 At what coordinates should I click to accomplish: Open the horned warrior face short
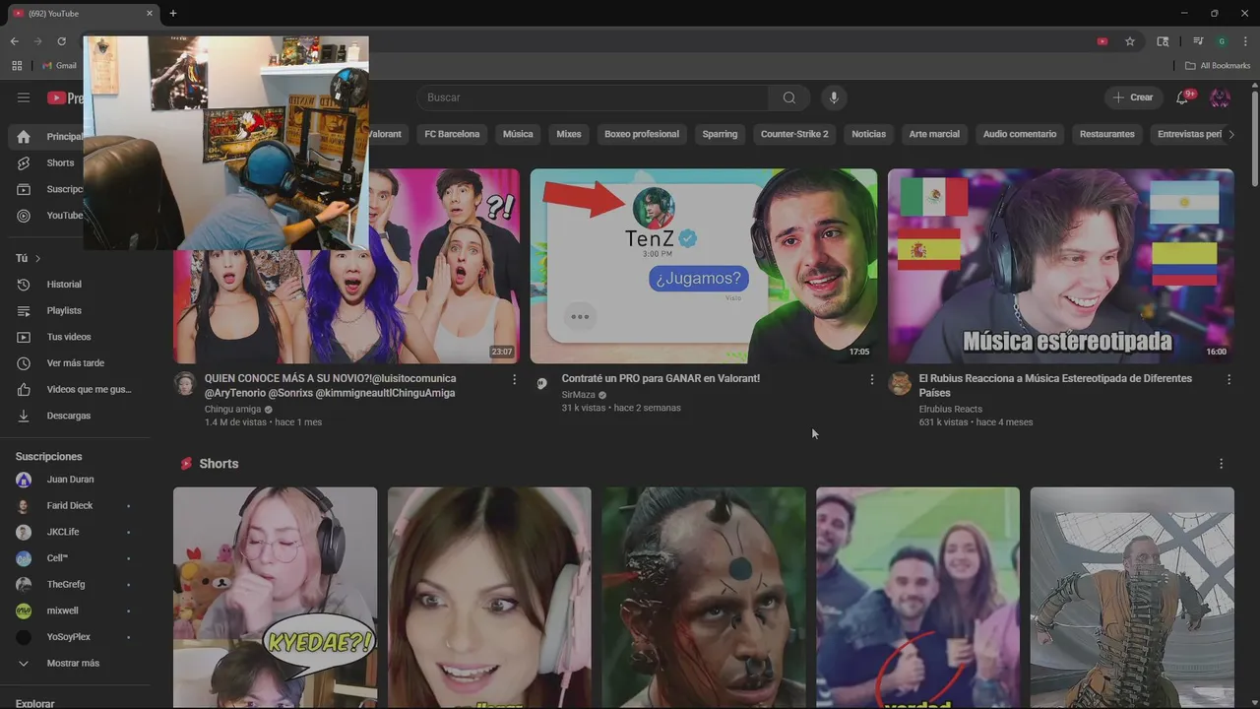[703, 598]
